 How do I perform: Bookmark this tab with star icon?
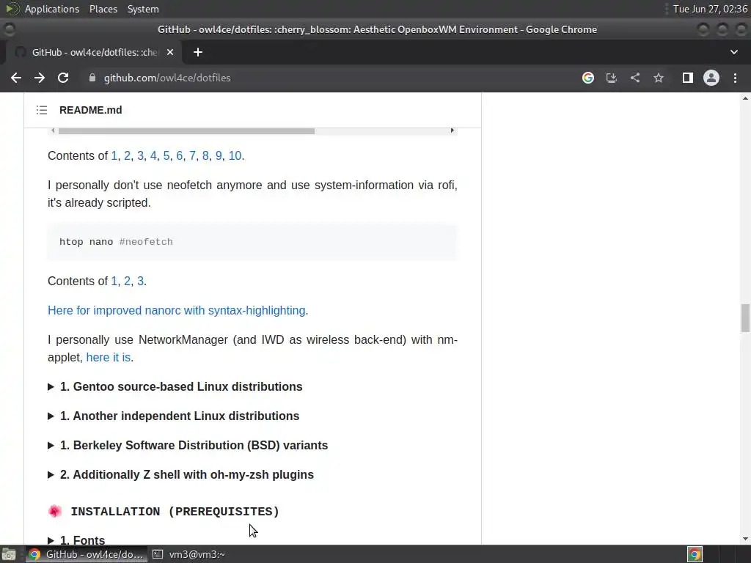659,78
